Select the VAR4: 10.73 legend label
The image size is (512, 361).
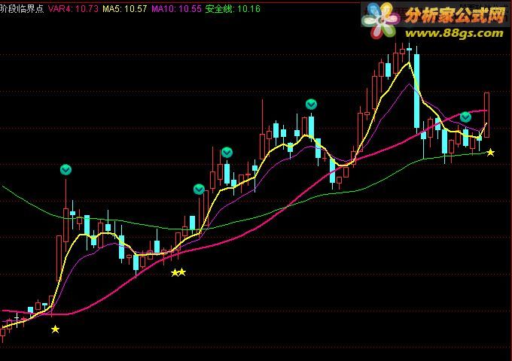pyautogui.click(x=73, y=9)
